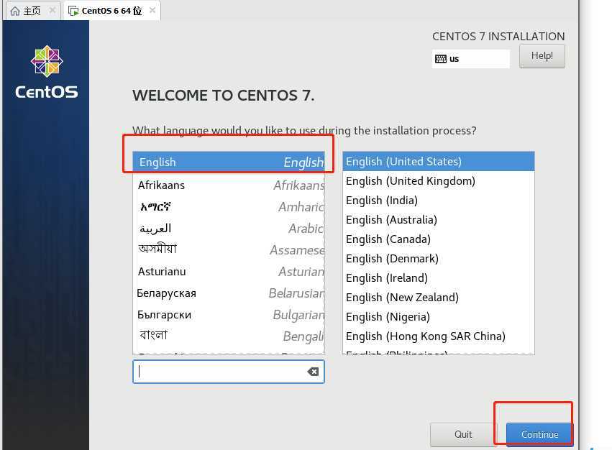612x450 pixels.
Task: Clear the language search field
Action: click(313, 372)
